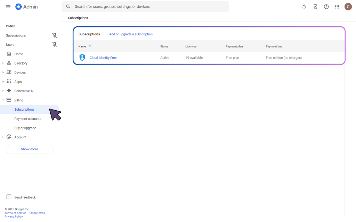This screenshot has height=222, width=356.
Task: Open the Cloud Identity Free subscription
Action: (x=103, y=58)
